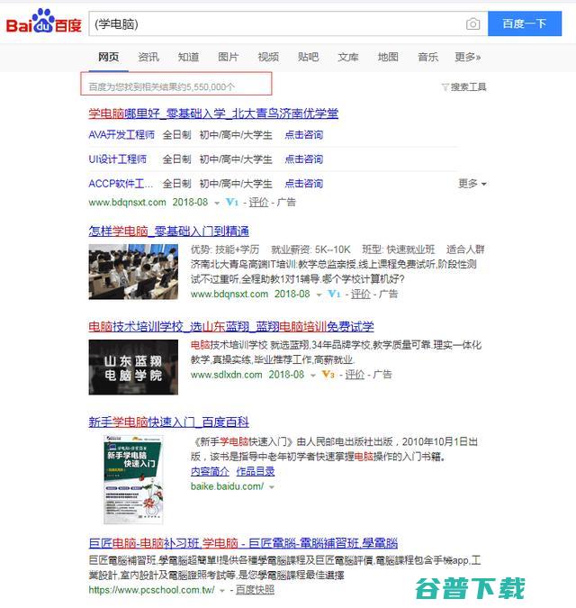This screenshot has width=576, height=608.
Task: Open camera image search icon
Action: click(x=472, y=24)
